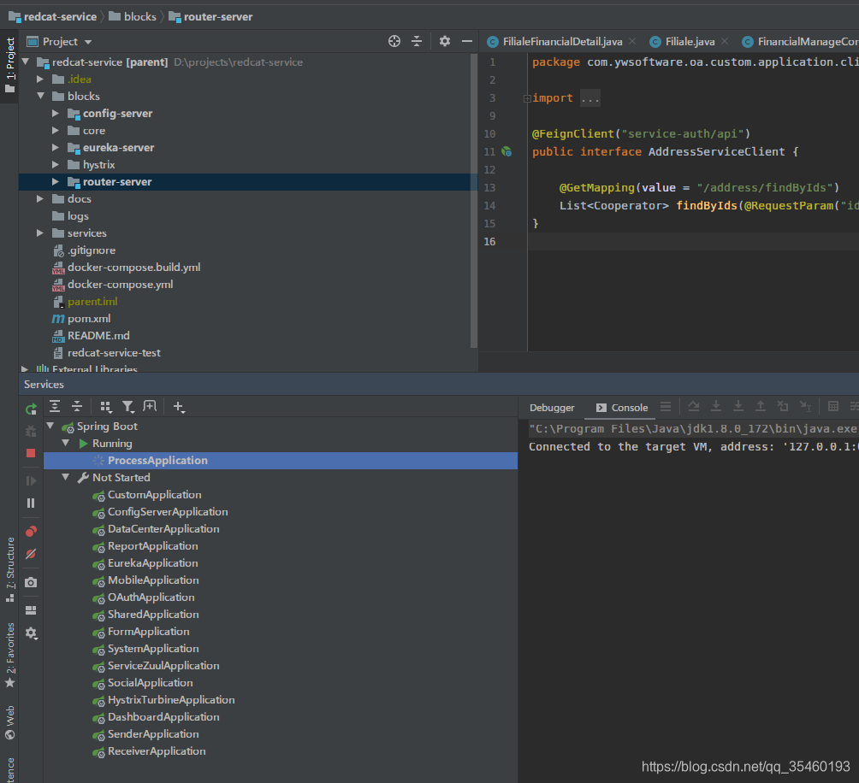Image resolution: width=859 pixels, height=783 pixels.
Task: Collapse the Not Started group
Action: tap(66, 477)
